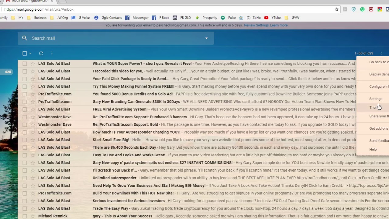Open the Prosperity bookmark
Image resolution: width=389 pixels, height=219 pixels.
(206, 18)
